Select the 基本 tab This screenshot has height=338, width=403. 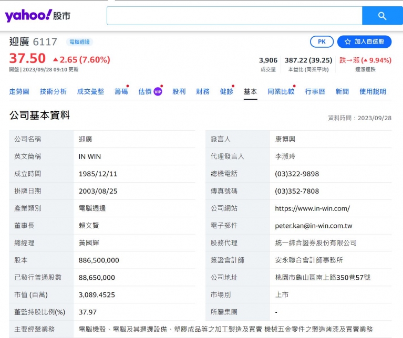click(250, 92)
